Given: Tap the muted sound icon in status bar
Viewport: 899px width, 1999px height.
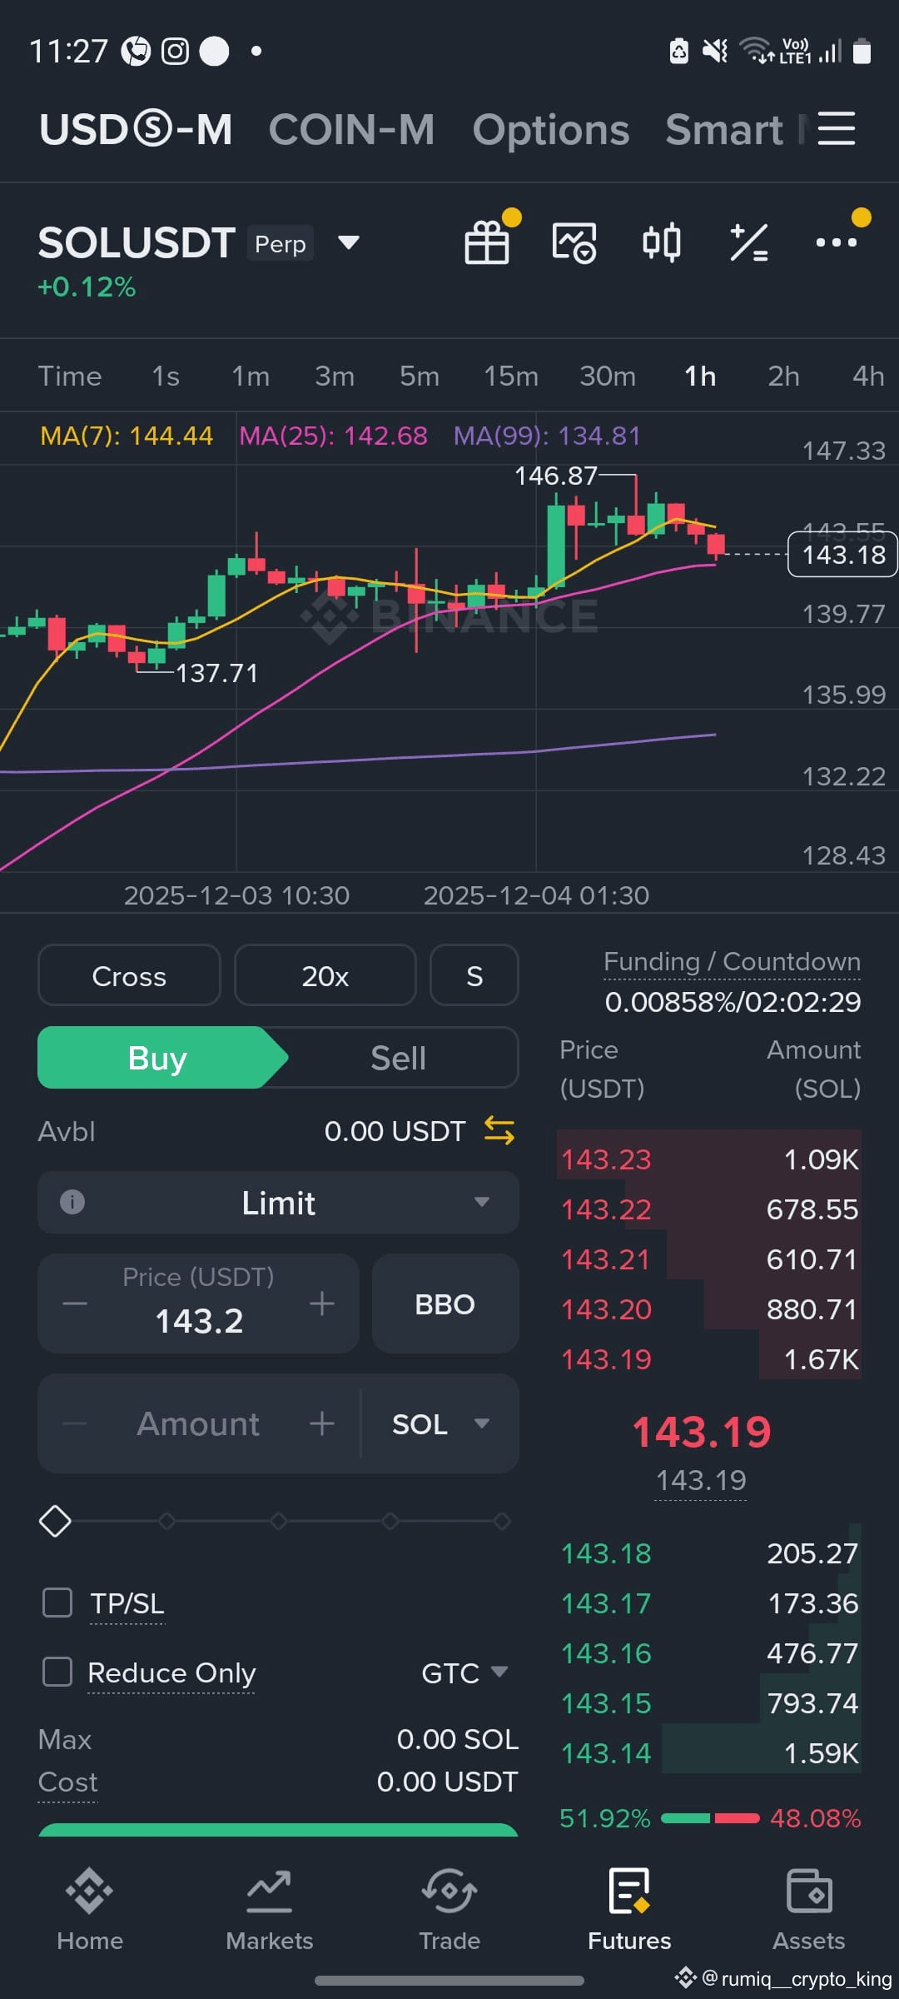Looking at the screenshot, I should pos(715,52).
